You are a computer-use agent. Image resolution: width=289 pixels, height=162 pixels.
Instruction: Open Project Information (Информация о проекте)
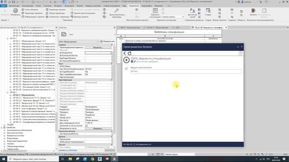pos(33,17)
